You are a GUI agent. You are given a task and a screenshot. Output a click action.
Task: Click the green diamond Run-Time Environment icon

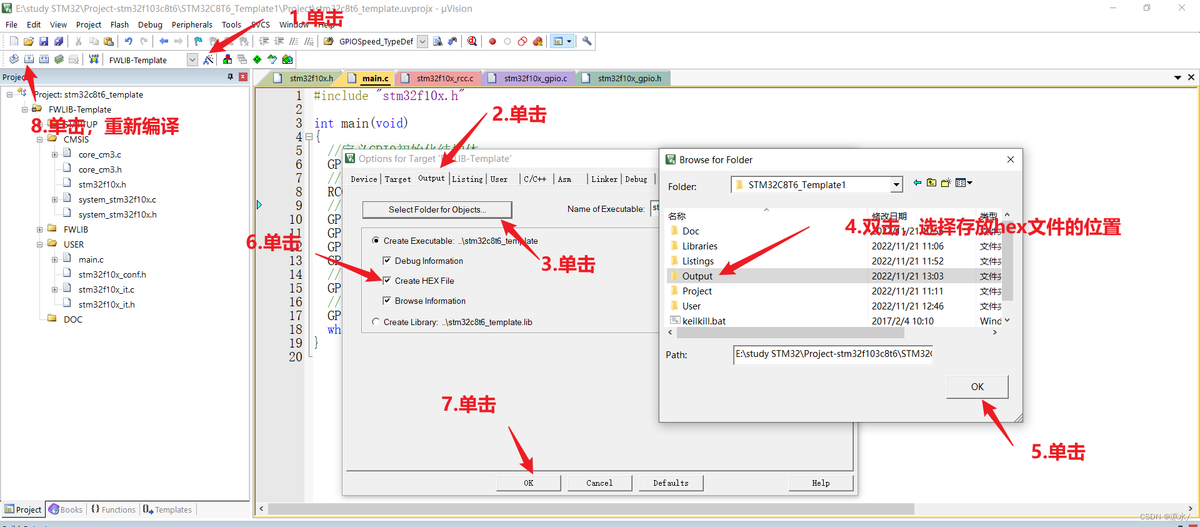[257, 59]
